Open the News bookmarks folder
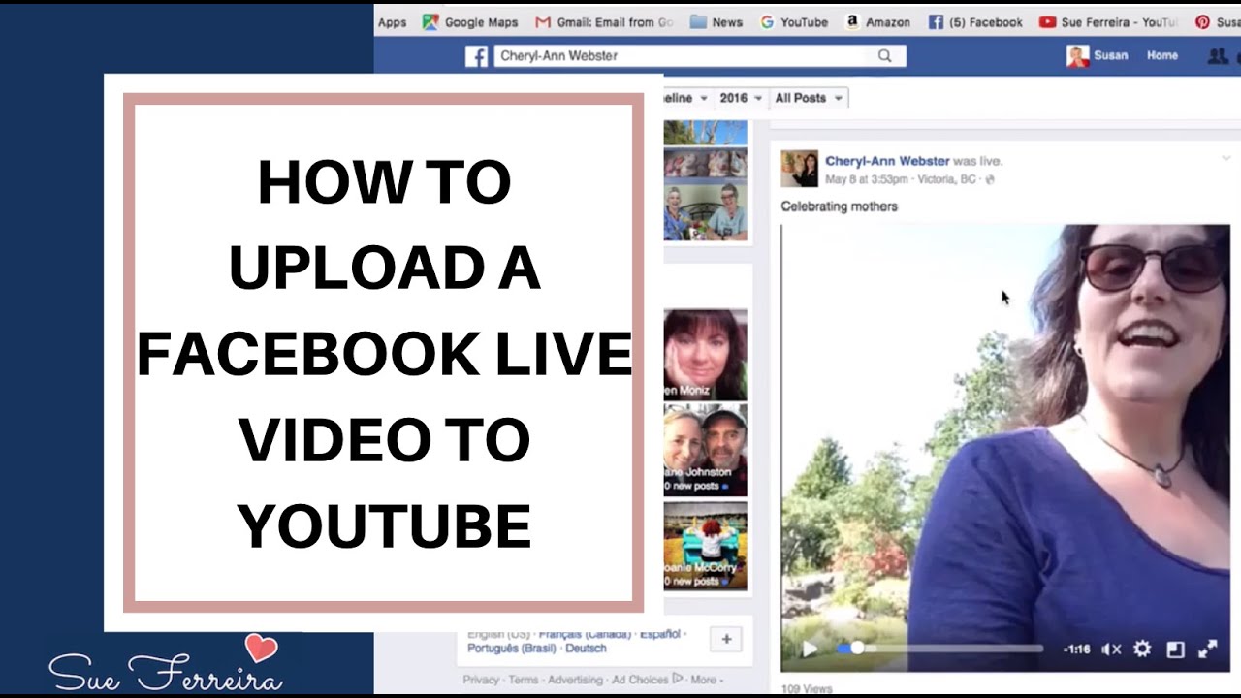Viewport: 1241px width, 698px height. coord(716,22)
